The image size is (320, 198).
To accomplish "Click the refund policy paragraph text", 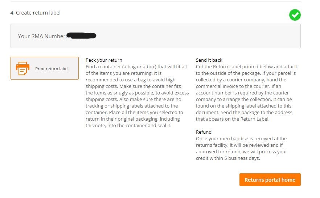I will click(242, 148).
